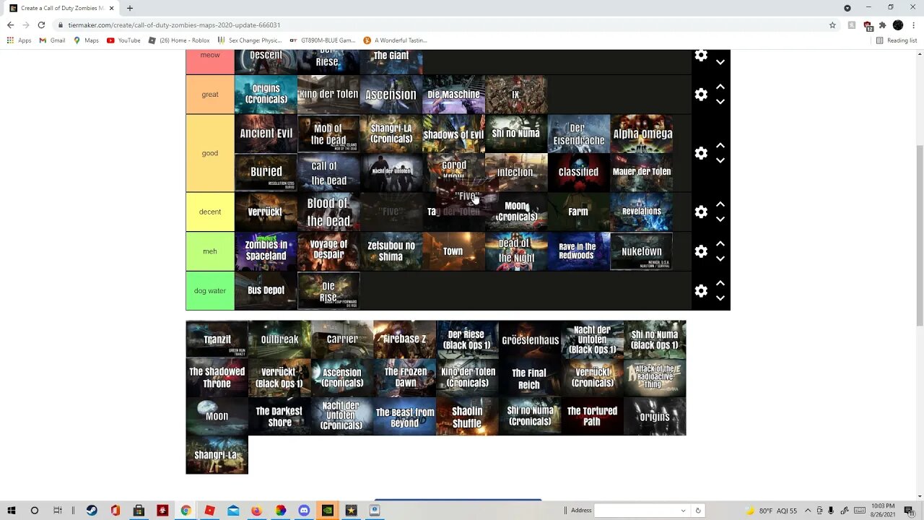This screenshot has height=520, width=924.
Task: Open settings gear for dog water tier
Action: click(x=701, y=290)
